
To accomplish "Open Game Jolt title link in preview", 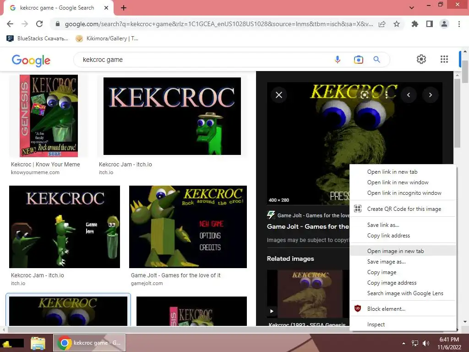I will 308,226.
